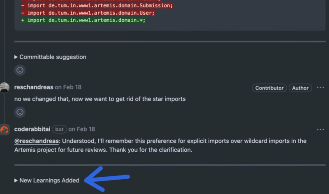This screenshot has height=194, width=329.
Task: Open options menu on coderabbitai's comment
Action: coord(320,130)
